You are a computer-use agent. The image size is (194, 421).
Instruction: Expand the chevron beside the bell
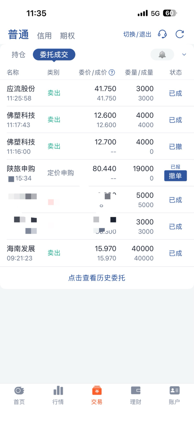coord(184,55)
